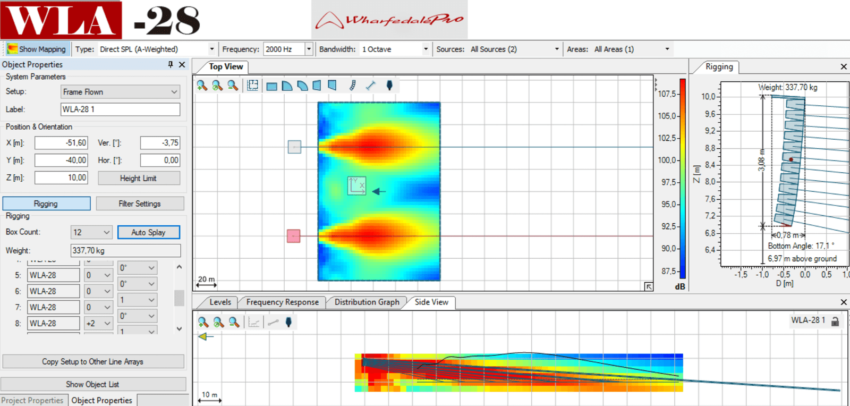Switch to the Frequency Response tab
This screenshot has width=850, height=406.
[x=282, y=302]
